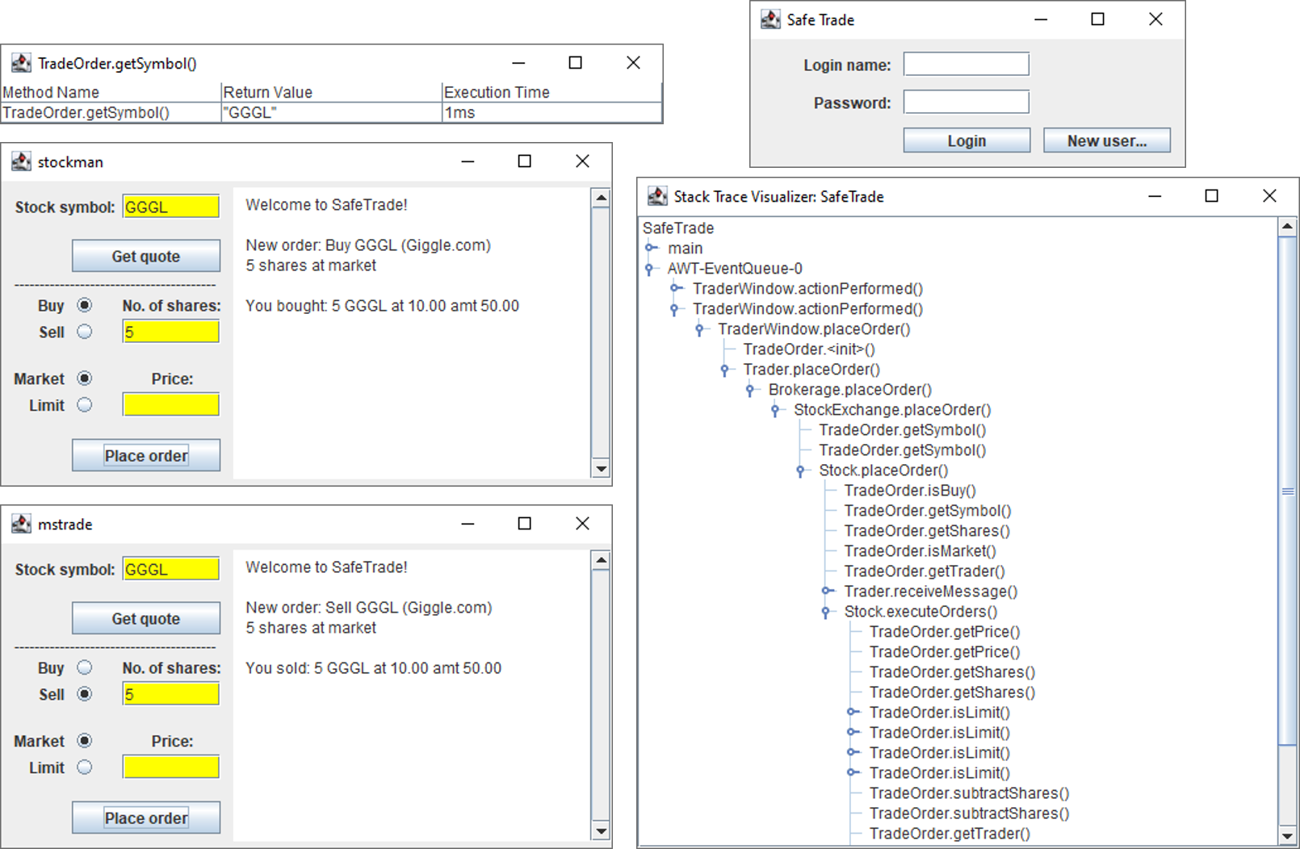Focus the Login name field
This screenshot has width=1300, height=849.
[967, 64]
